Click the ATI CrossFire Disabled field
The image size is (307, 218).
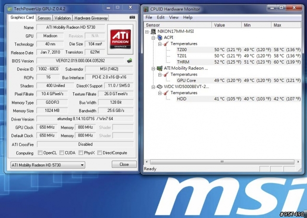[x=85, y=144]
